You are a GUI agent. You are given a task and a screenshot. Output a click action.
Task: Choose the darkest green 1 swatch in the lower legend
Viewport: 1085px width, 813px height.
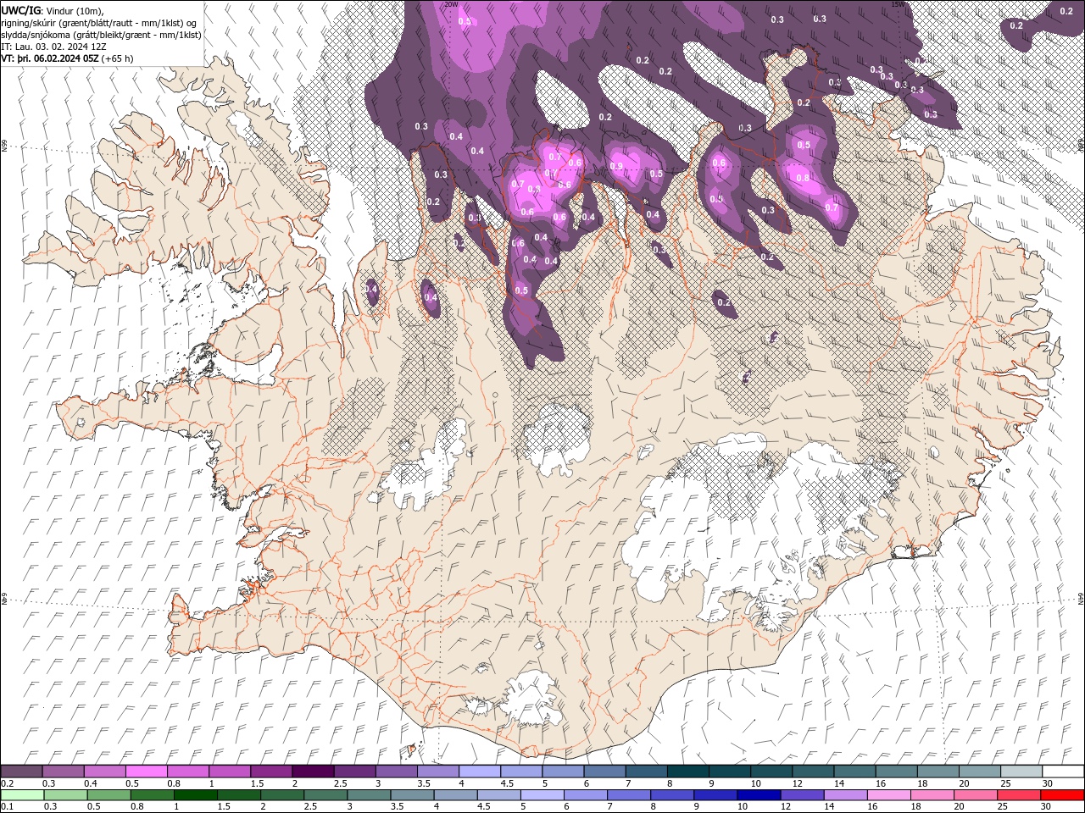pos(196,794)
